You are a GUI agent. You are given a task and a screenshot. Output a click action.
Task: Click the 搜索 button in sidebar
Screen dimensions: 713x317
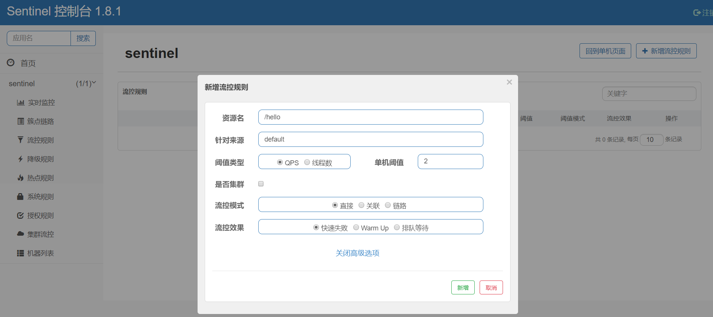click(x=83, y=38)
